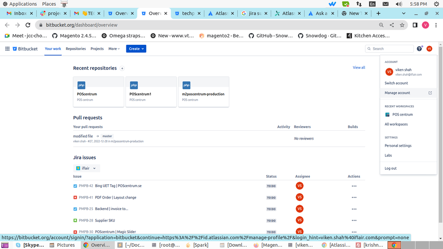The width and height of the screenshot is (443, 249).
Task: Bookmark the page with the star icon
Action: click(x=402, y=25)
